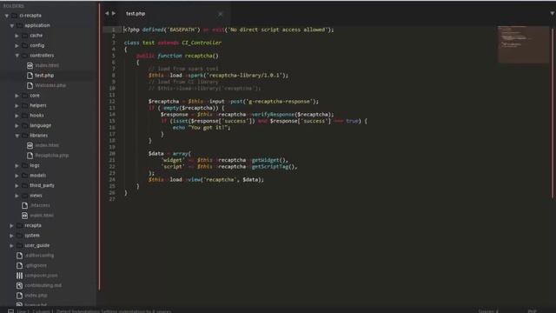Click the PHP syntax selector in status bar
This screenshot has height=313, width=556.
tap(532, 311)
